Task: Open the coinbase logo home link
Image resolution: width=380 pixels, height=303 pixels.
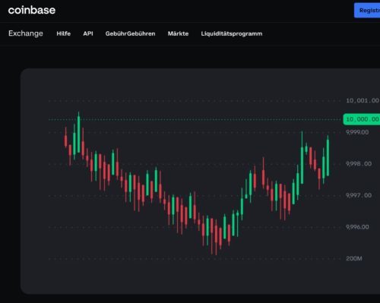Action: tap(32, 10)
